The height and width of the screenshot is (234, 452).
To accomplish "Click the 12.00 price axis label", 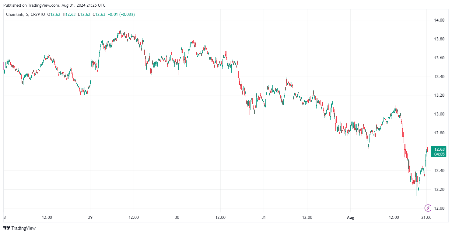I will tap(440, 208).
